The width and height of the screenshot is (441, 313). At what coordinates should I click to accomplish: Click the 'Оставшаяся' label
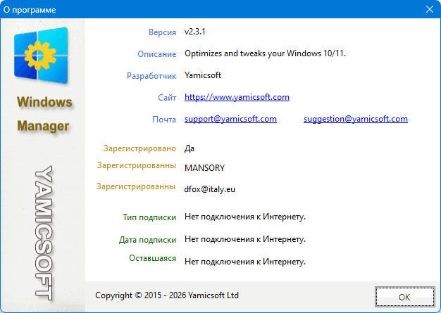click(x=152, y=258)
